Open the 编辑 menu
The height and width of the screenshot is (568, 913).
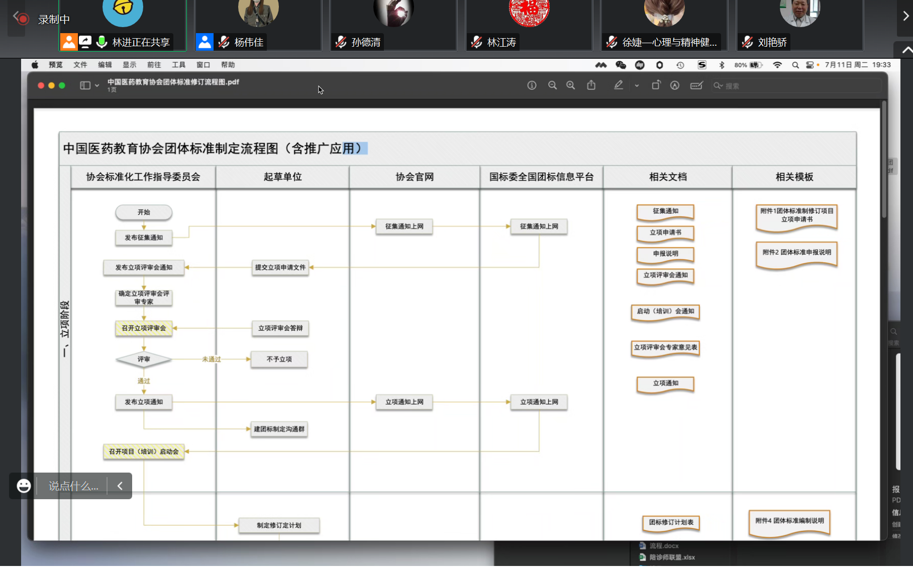click(105, 65)
